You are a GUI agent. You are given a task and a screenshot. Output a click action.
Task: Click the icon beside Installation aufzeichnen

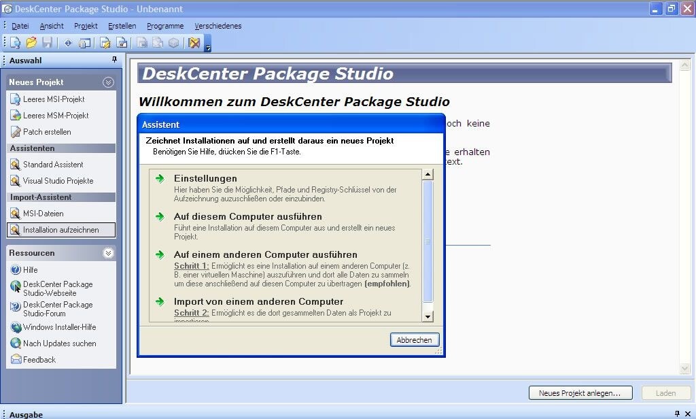point(16,230)
